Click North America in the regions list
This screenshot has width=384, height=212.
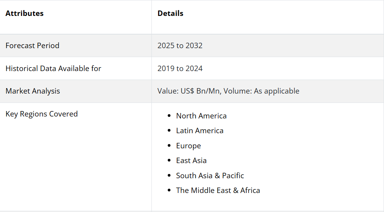[201, 116]
